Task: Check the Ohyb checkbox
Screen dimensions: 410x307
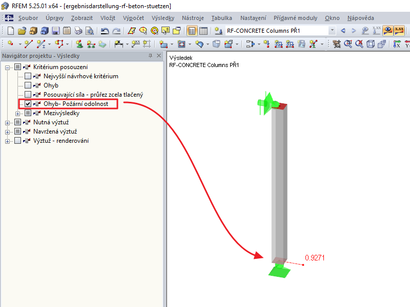Action: (x=28, y=85)
